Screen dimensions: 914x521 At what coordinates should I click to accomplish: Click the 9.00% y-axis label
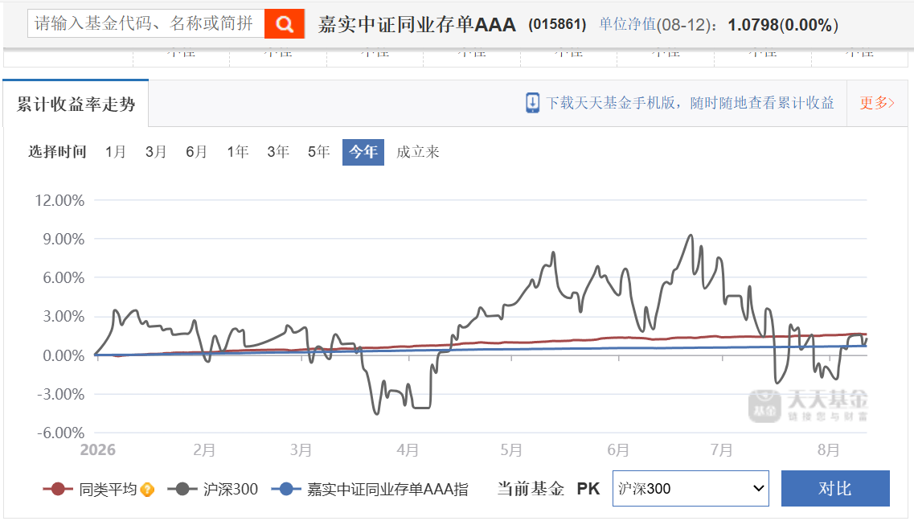(64, 239)
